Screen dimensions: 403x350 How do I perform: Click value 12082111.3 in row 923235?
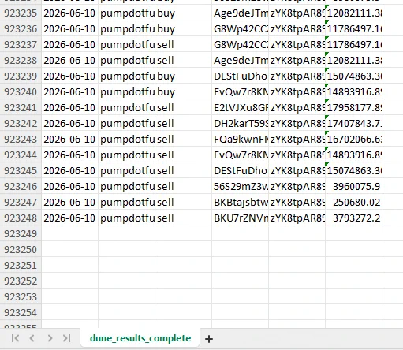(353, 13)
